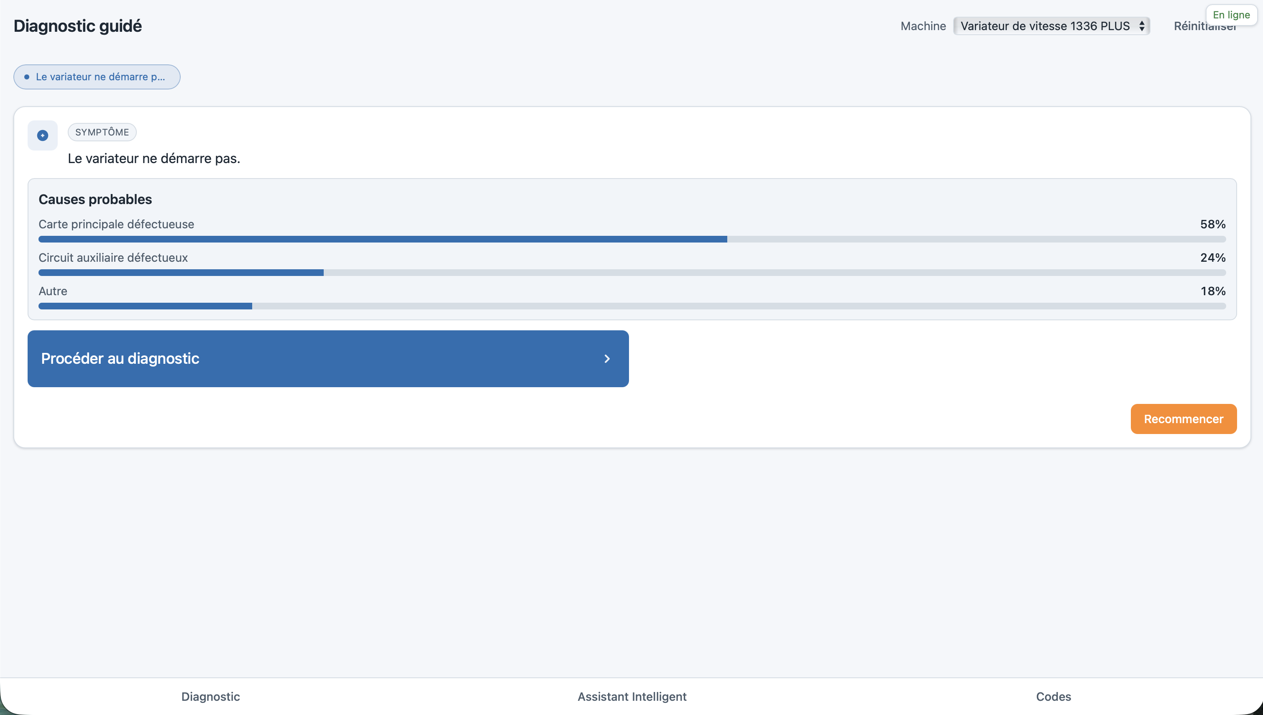Open the Codes section icon
1263x715 pixels.
coord(1052,696)
